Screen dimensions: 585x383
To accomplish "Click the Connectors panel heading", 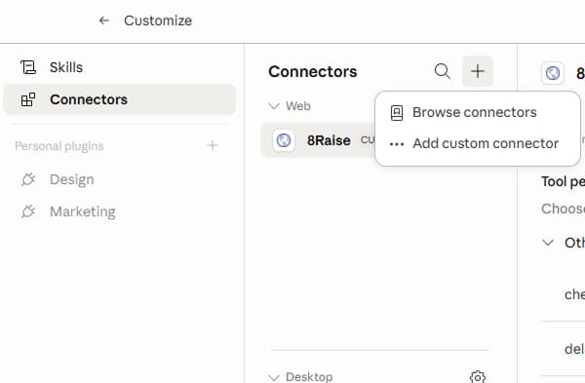I will tap(313, 71).
